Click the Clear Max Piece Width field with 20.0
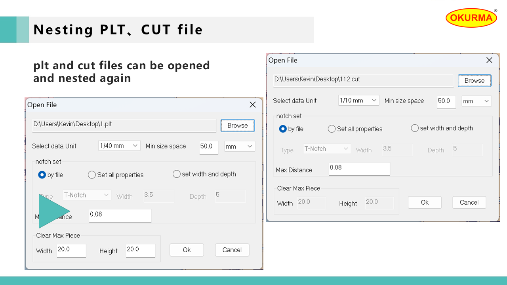 coord(71,250)
